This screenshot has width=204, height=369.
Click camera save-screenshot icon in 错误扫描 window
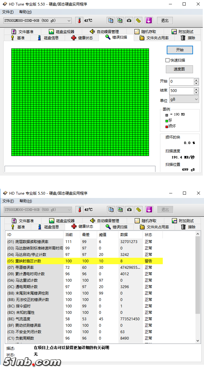tap(129, 21)
